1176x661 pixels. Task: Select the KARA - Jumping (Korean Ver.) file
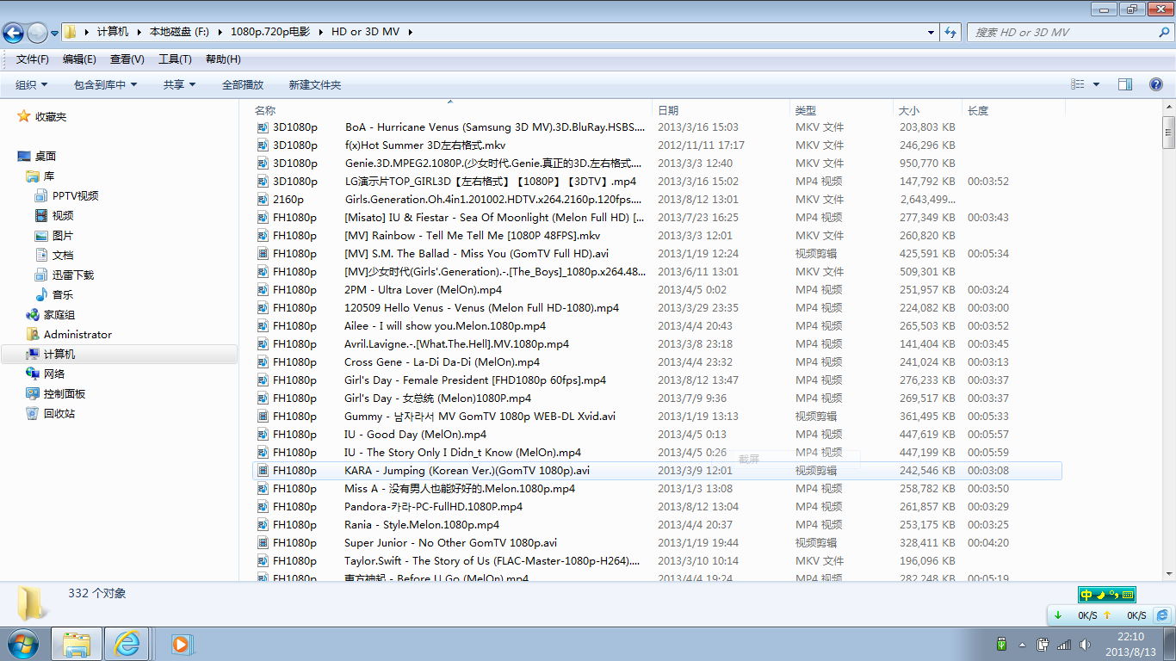pos(657,471)
